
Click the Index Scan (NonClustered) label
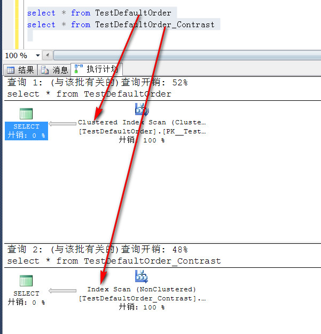(x=142, y=289)
